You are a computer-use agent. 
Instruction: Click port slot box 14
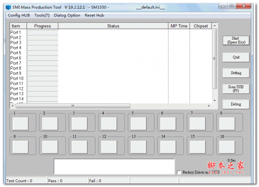pyautogui.click(x=168, y=147)
